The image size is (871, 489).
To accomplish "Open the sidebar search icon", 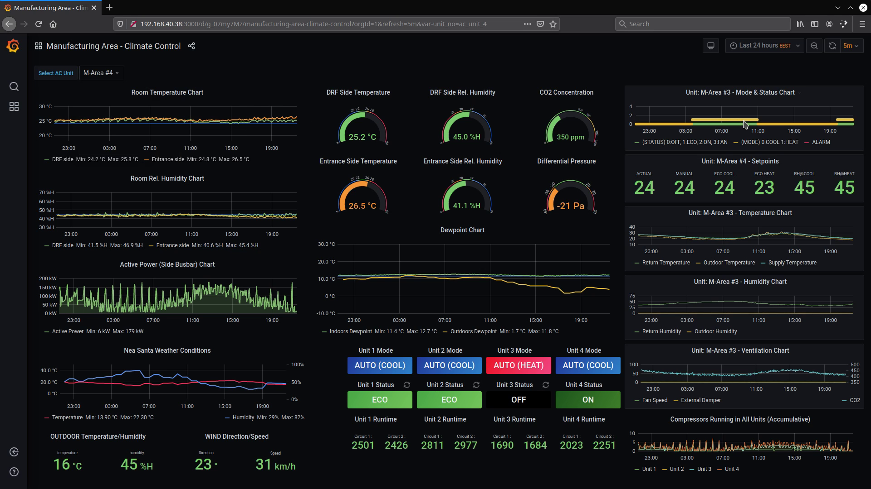I will pos(14,86).
